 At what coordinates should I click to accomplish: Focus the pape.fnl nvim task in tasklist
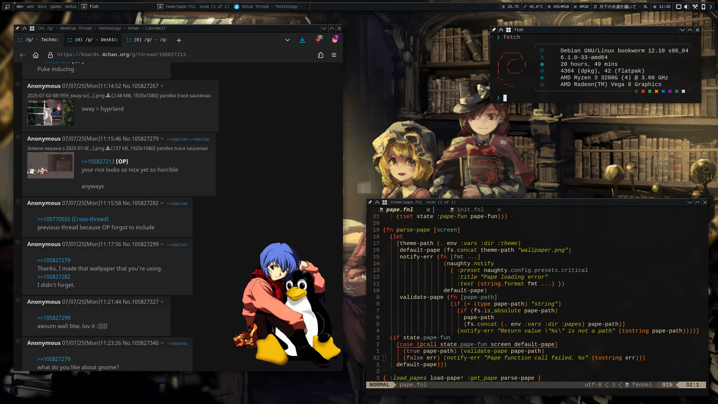(194, 6)
